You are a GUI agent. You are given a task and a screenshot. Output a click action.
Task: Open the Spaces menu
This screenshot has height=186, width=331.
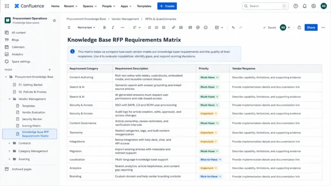[x=90, y=6]
